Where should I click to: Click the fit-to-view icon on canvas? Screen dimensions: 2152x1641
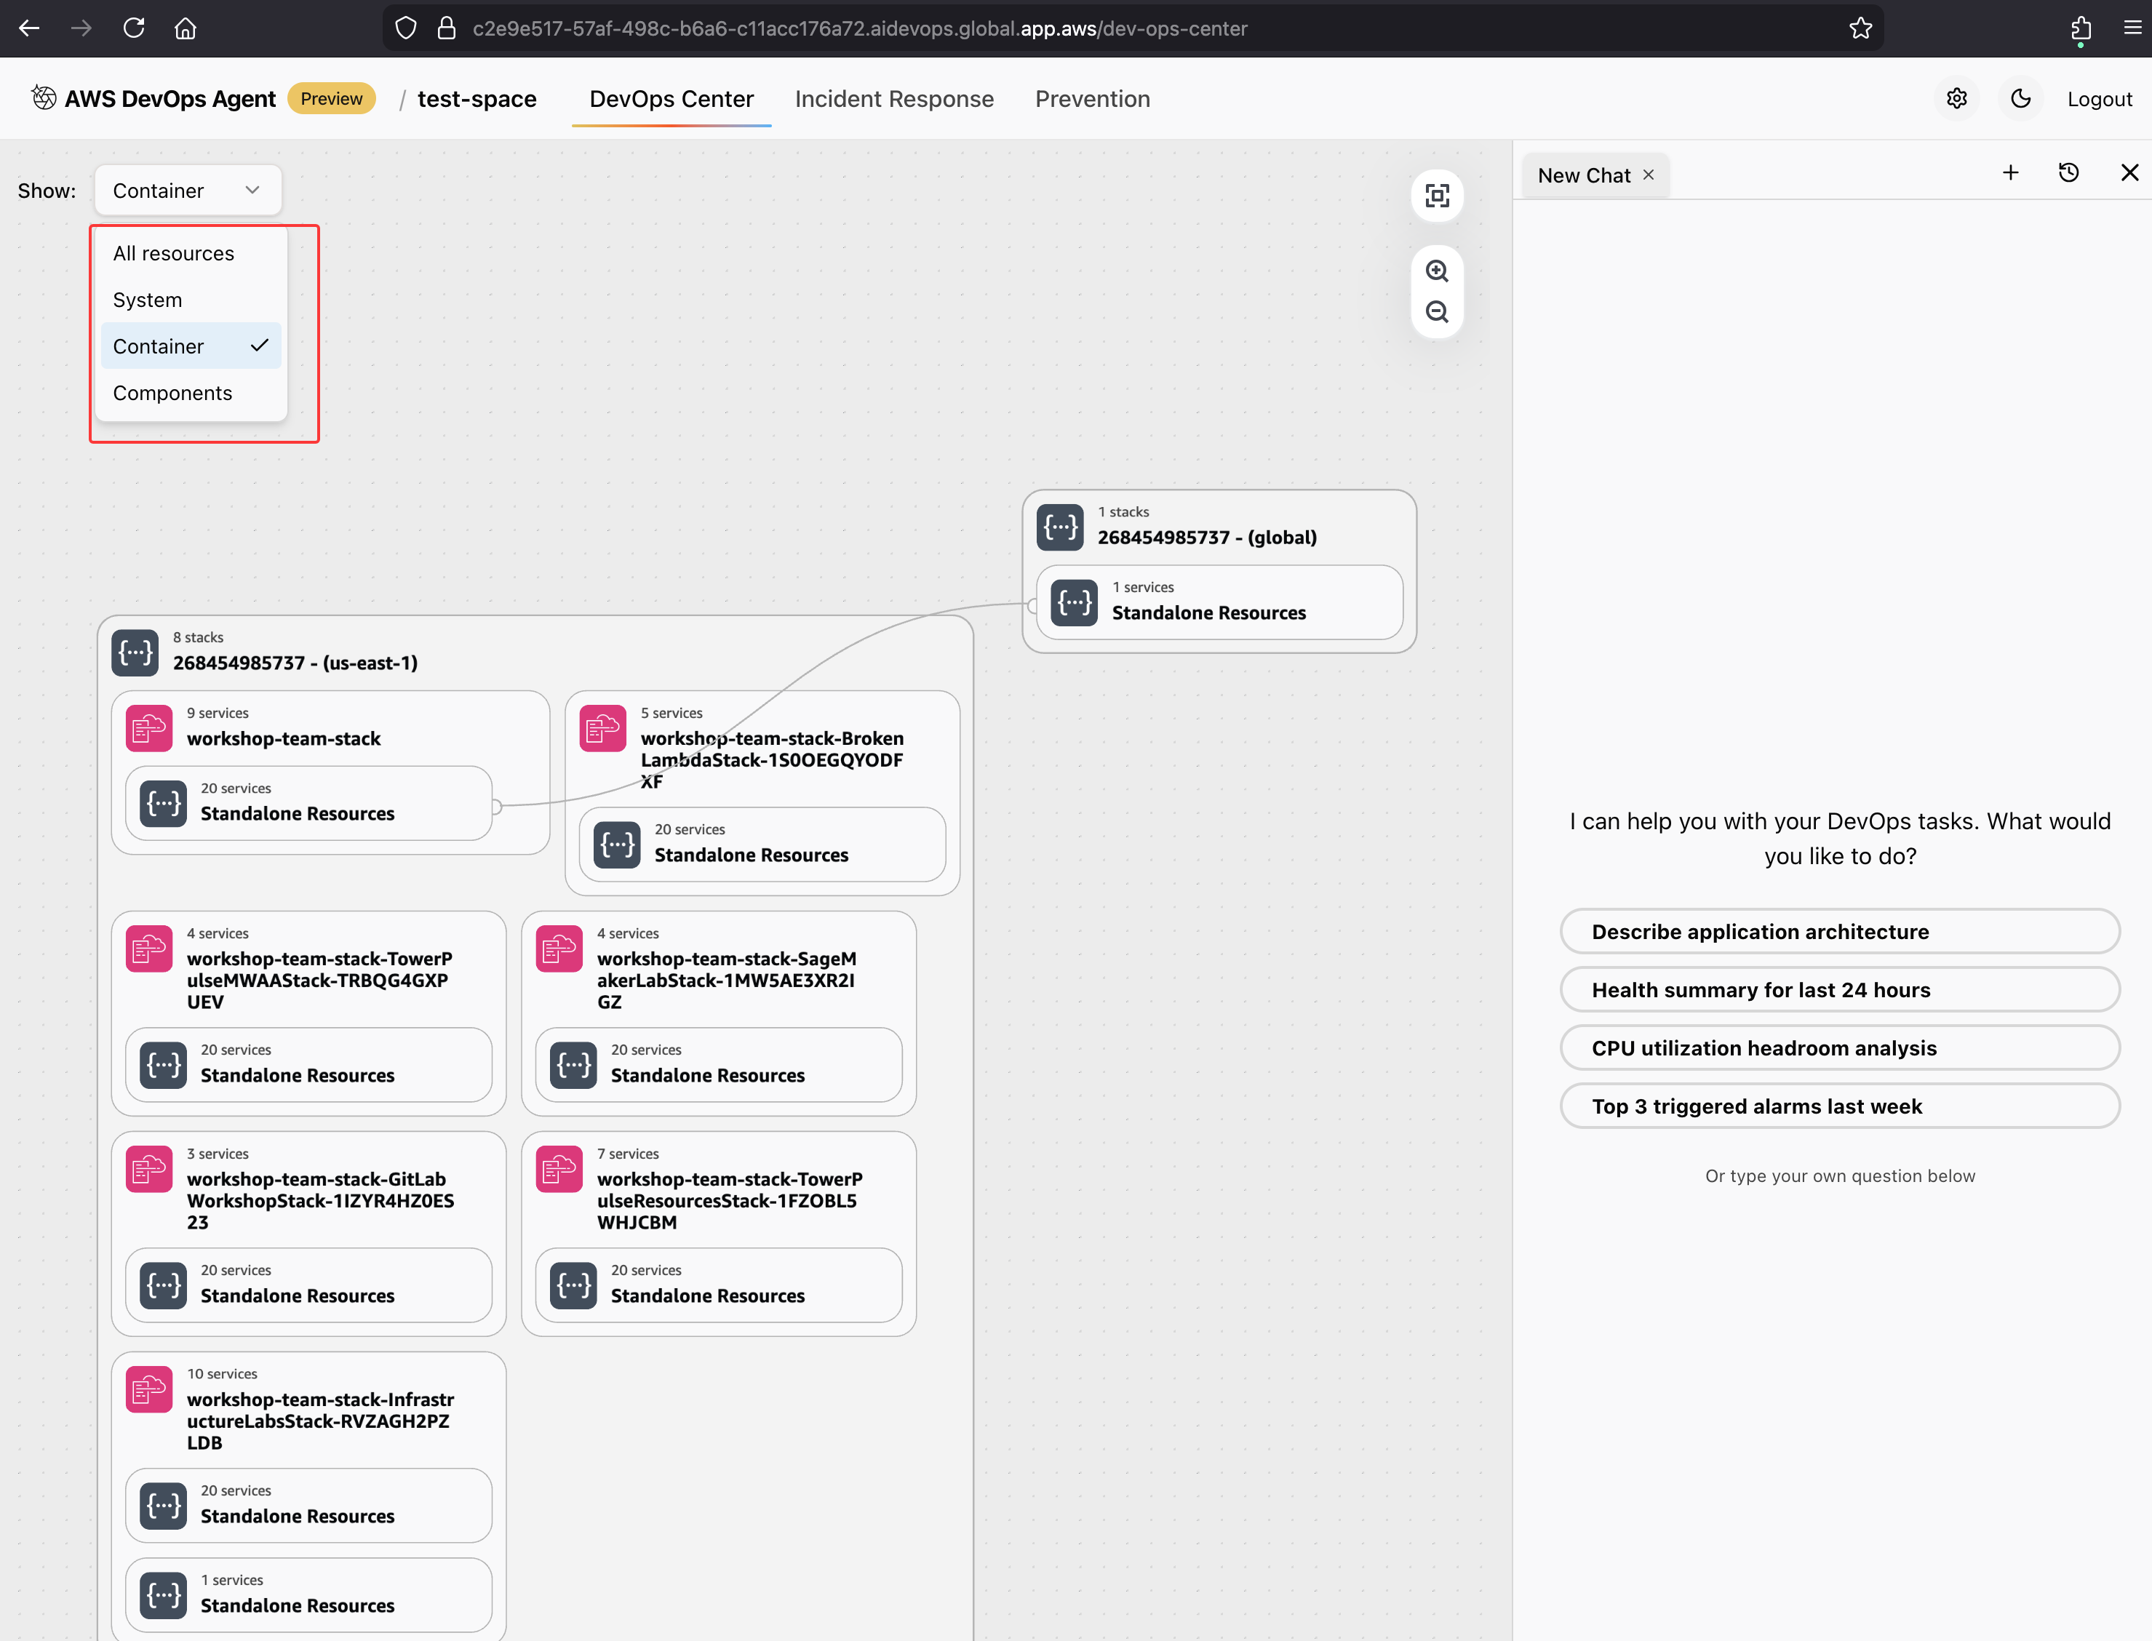(x=1437, y=196)
